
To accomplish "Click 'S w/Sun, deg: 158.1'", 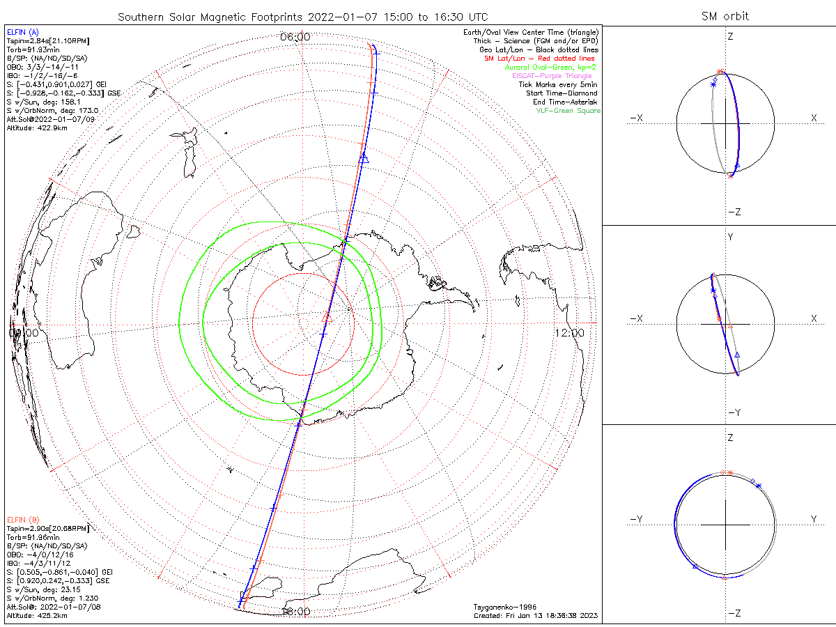I will click(x=42, y=102).
